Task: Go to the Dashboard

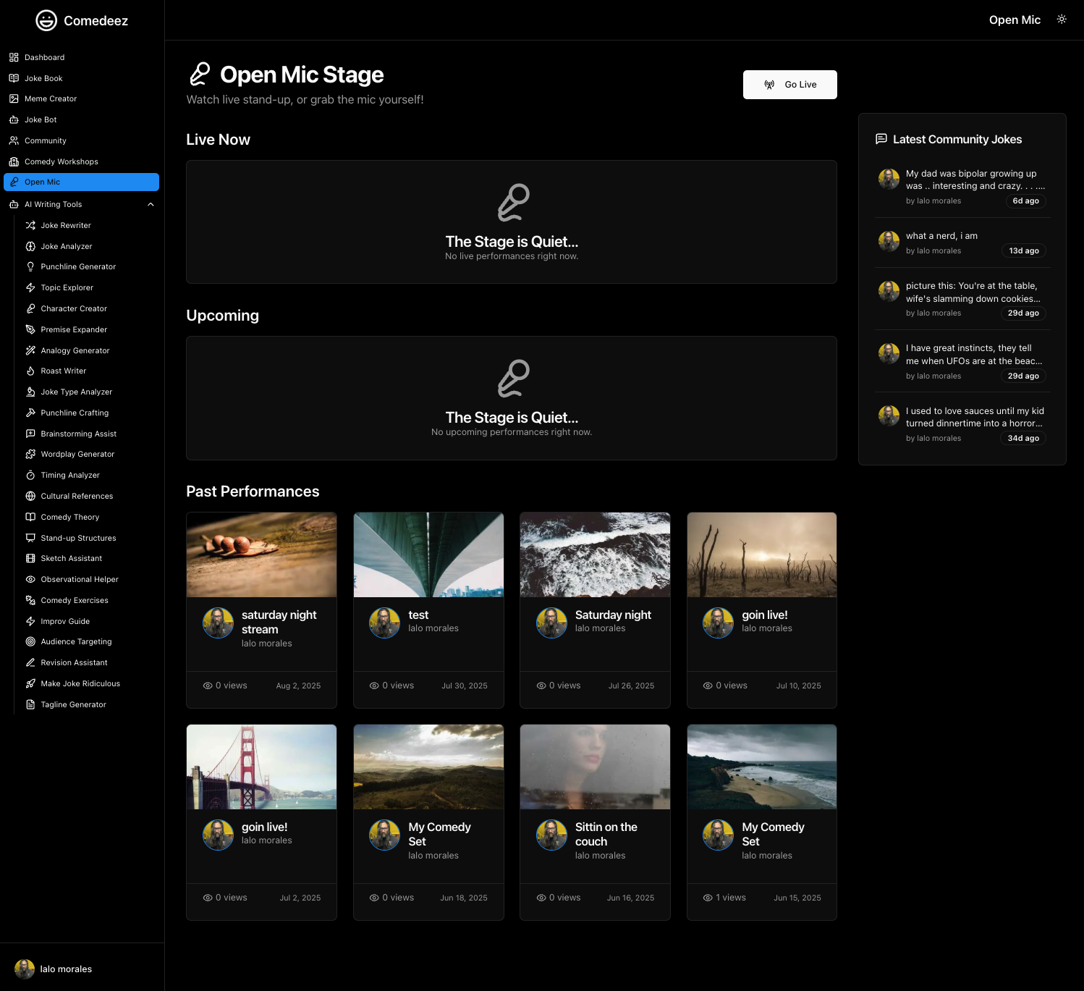Action: (45, 57)
